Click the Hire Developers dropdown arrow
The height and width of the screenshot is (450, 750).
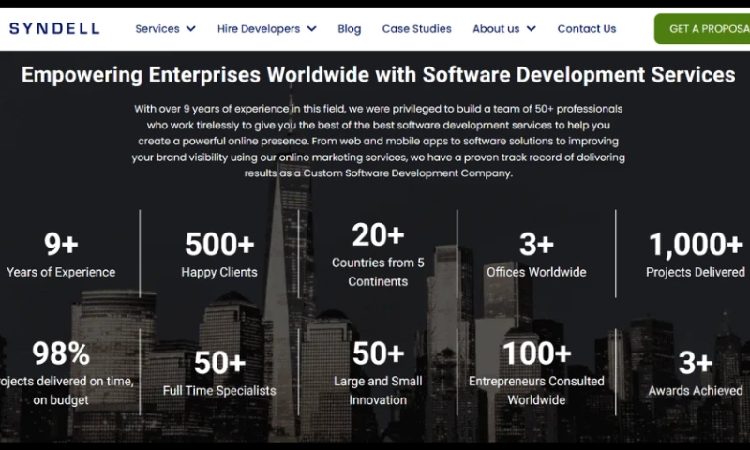coord(312,29)
